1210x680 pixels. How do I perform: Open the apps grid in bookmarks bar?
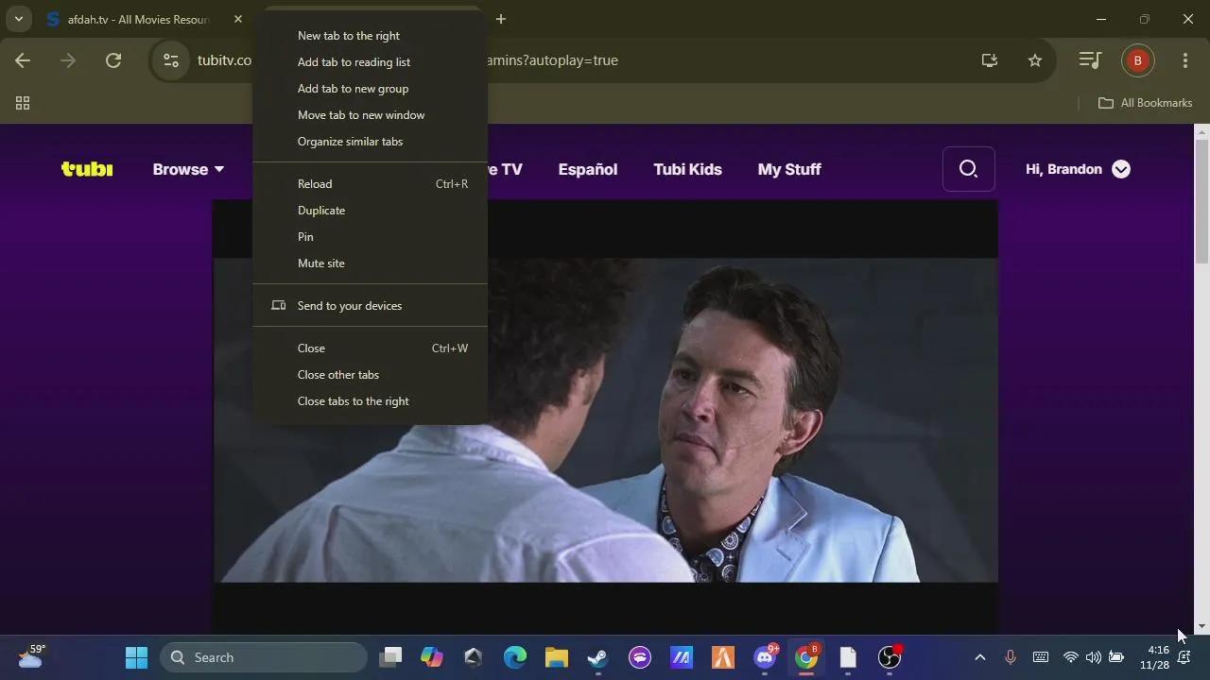tap(23, 103)
